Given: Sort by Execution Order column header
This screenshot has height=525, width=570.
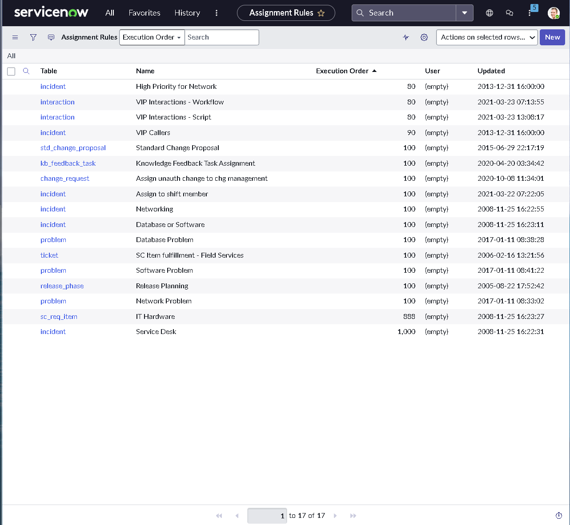Looking at the screenshot, I should coord(342,71).
